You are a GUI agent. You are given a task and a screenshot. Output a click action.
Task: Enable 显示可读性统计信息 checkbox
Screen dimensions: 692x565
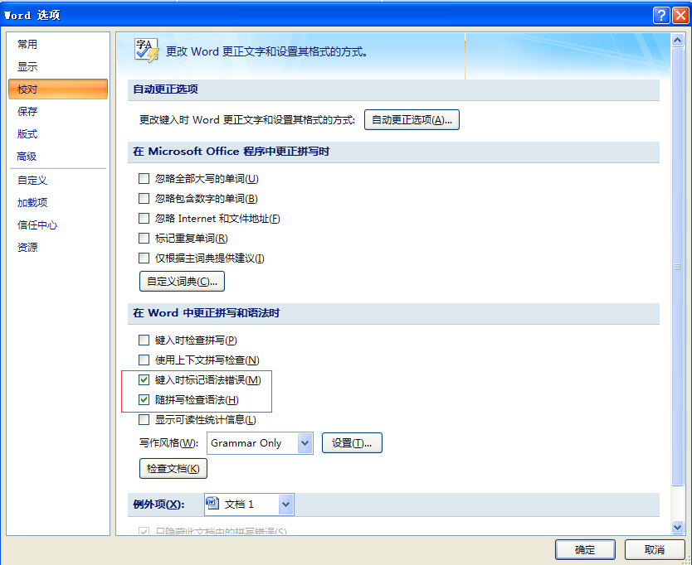144,419
